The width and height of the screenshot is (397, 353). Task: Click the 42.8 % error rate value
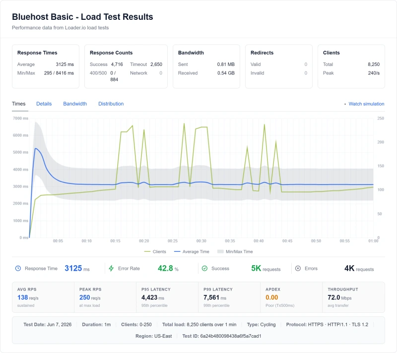point(168,268)
